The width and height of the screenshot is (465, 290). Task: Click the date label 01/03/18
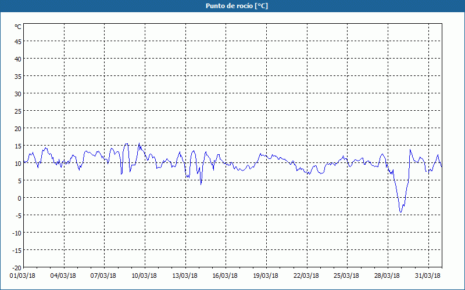coord(23,276)
